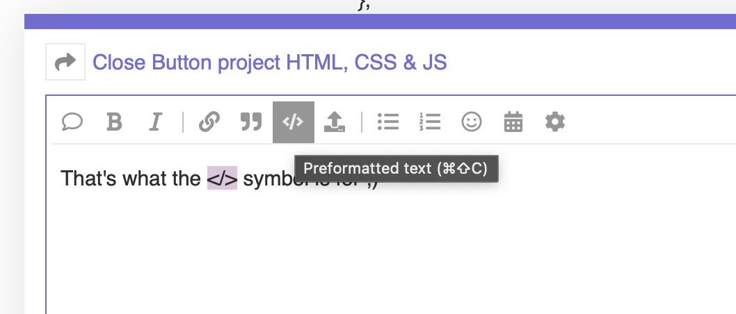This screenshot has width=736, height=314.
Task: Quote whole post with speech bubble icon
Action: 72,123
